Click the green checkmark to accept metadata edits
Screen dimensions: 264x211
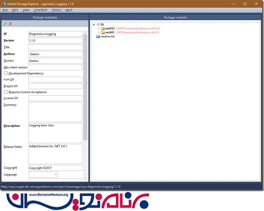click(5, 24)
